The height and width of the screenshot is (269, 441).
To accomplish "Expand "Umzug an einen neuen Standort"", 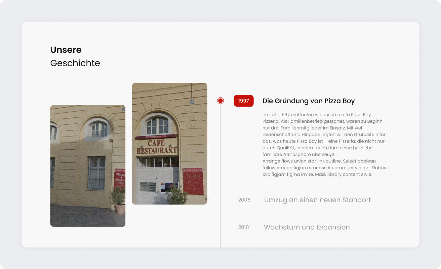I will pyautogui.click(x=317, y=200).
